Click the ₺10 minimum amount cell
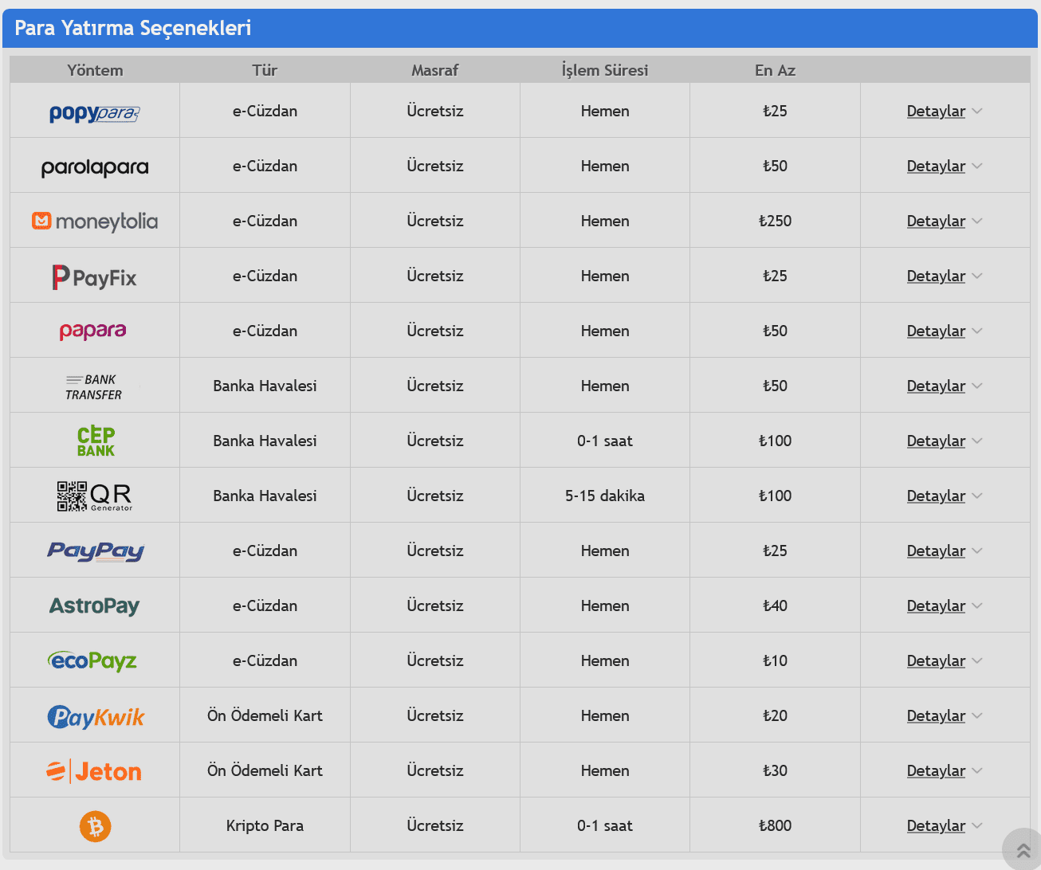 (775, 661)
